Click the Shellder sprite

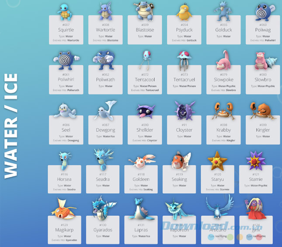coord(145,111)
